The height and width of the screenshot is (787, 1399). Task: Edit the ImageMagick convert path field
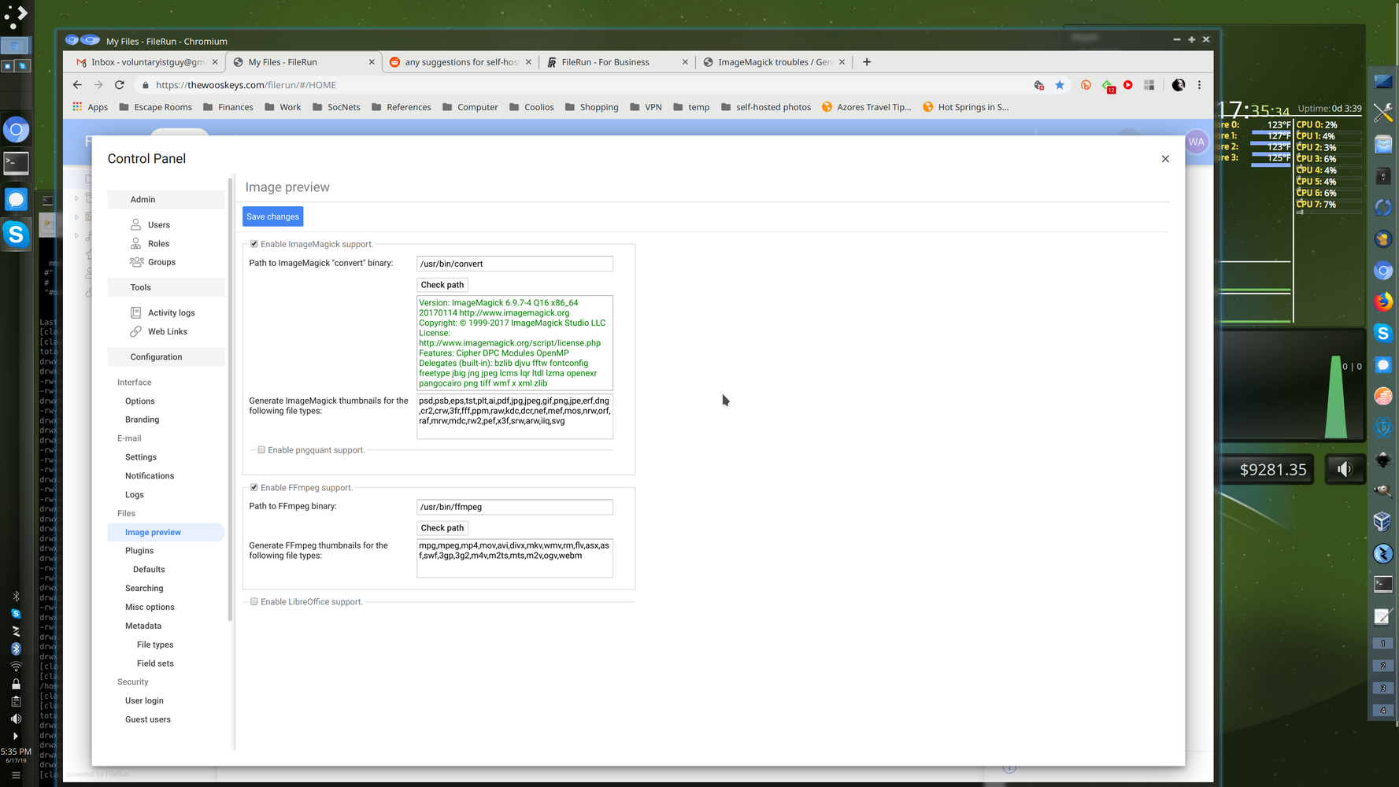coord(515,264)
